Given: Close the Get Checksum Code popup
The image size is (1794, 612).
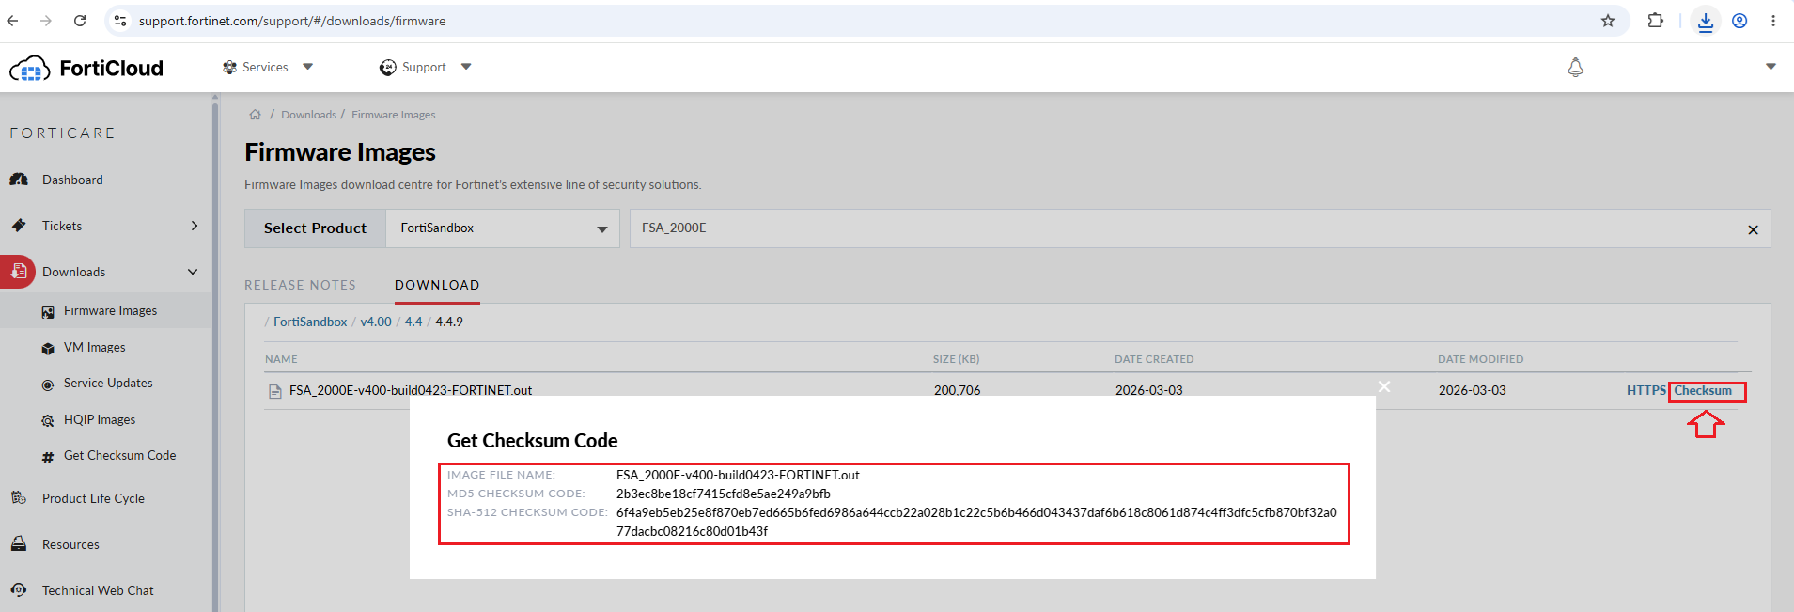Looking at the screenshot, I should pyautogui.click(x=1384, y=386).
